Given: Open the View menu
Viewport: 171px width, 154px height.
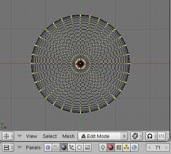Looking at the screenshot, I should click(31, 136).
